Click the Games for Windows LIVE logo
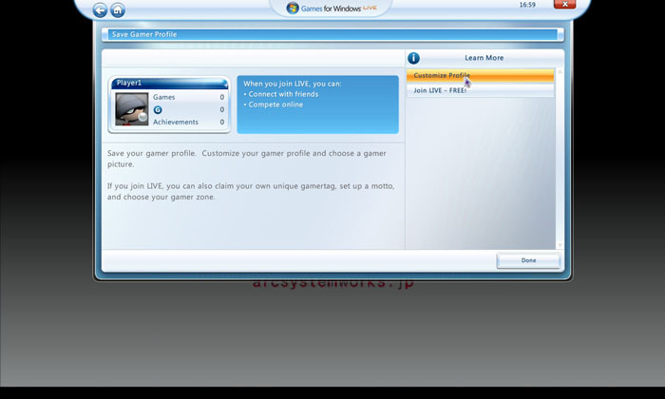 [x=332, y=8]
